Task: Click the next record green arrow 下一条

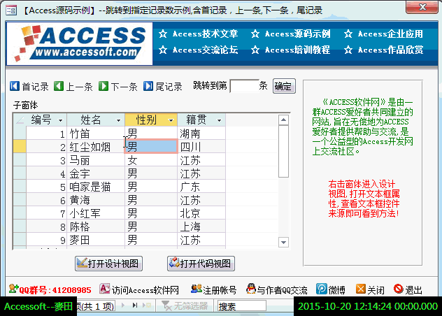Action: (x=104, y=86)
